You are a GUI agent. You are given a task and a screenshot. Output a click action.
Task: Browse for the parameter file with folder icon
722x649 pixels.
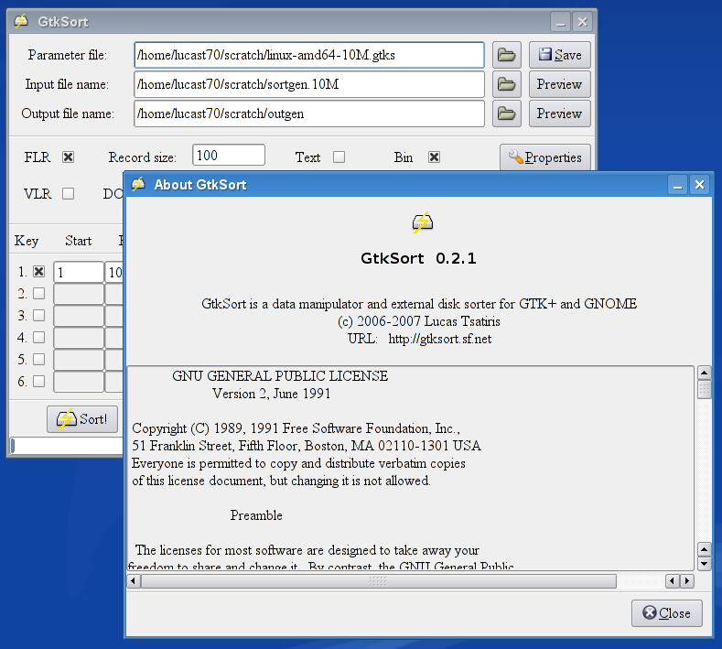506,55
